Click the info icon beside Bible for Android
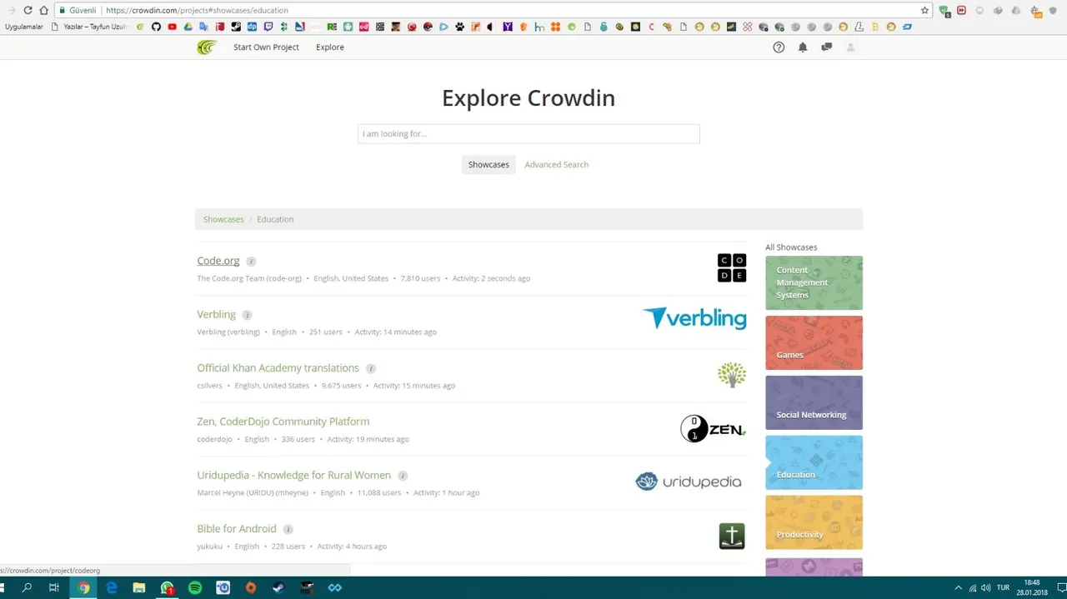 288,529
